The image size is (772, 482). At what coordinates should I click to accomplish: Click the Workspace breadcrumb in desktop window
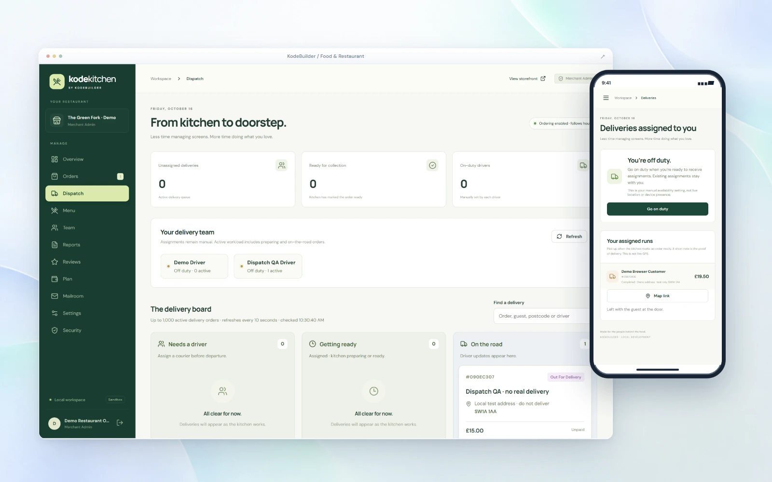click(x=161, y=79)
